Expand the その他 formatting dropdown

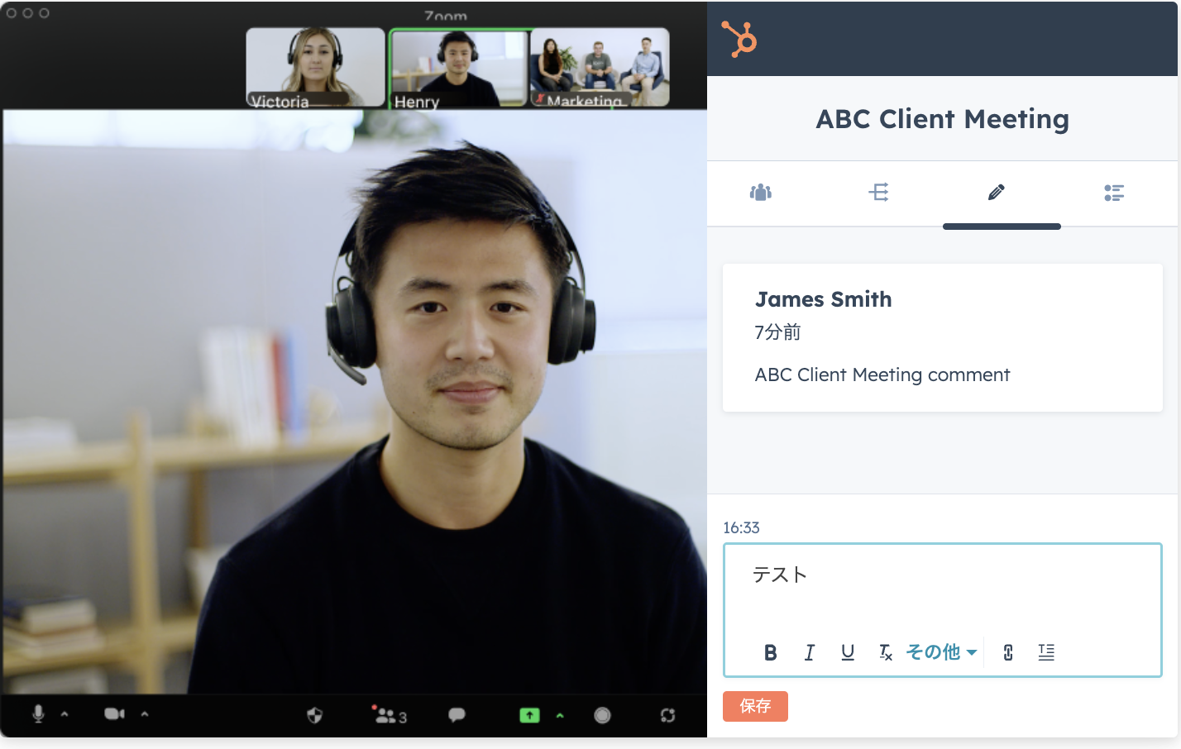(x=941, y=652)
